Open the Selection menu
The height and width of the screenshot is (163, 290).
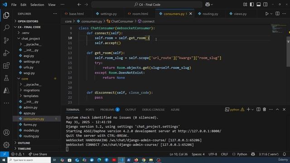coord(37,5)
